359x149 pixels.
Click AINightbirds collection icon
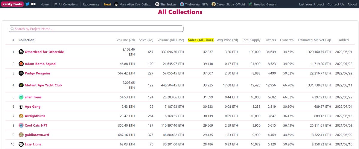(21, 116)
